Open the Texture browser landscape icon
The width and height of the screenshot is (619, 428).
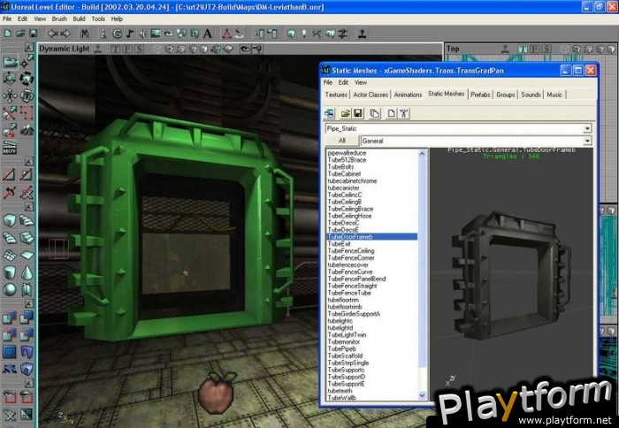click(x=156, y=34)
